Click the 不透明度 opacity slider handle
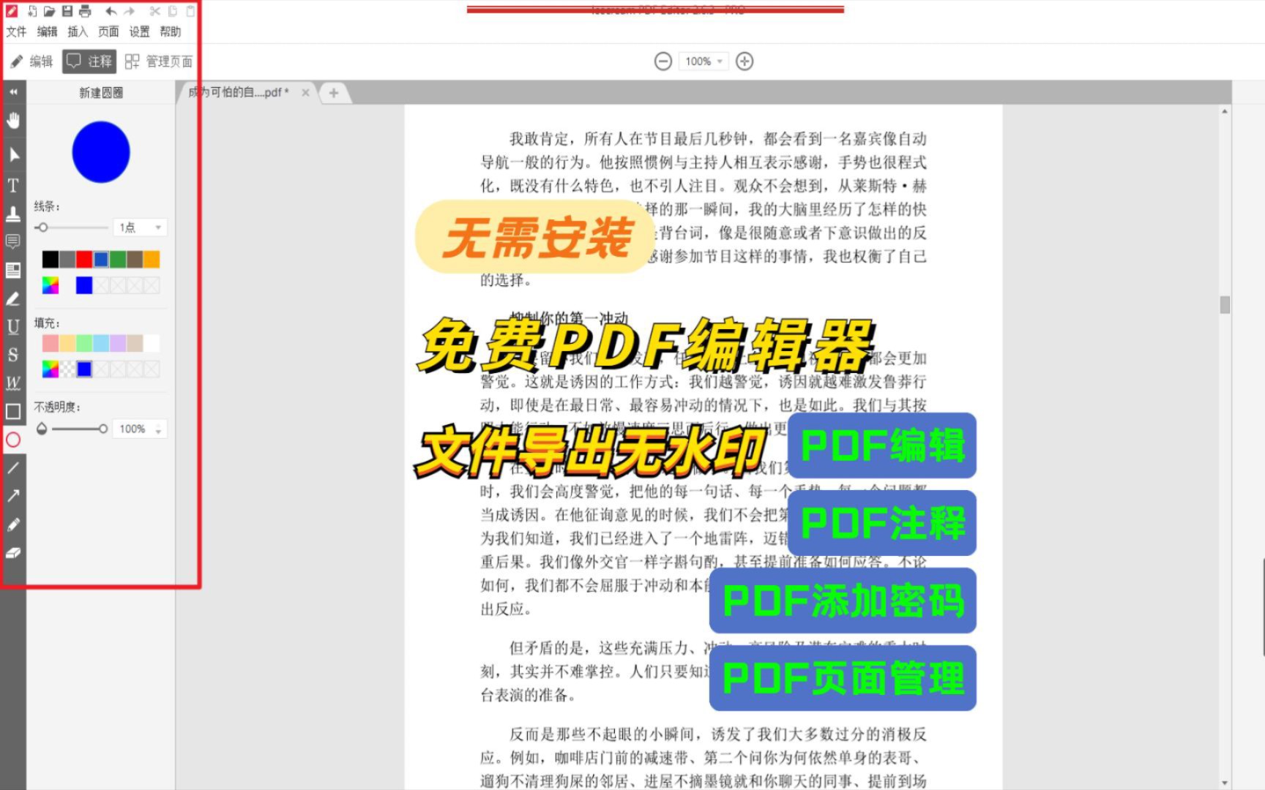 (x=103, y=429)
